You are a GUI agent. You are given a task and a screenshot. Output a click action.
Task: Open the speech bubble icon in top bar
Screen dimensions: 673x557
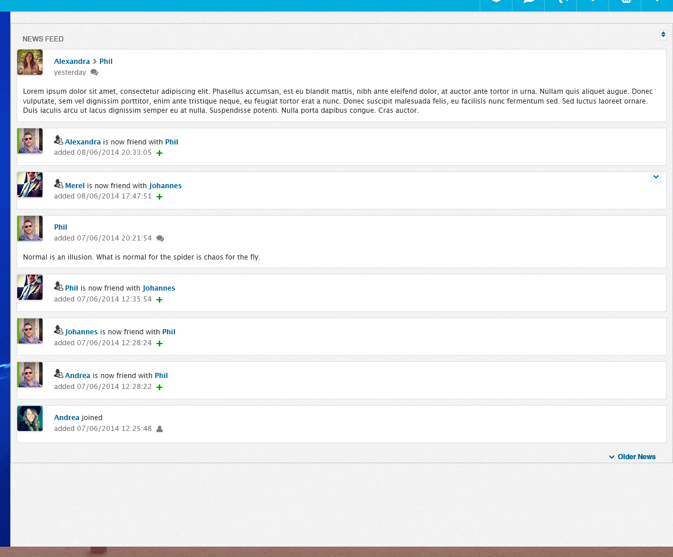tap(529, 2)
